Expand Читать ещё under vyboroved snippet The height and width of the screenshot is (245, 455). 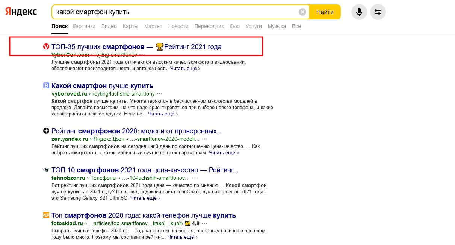(x=163, y=114)
